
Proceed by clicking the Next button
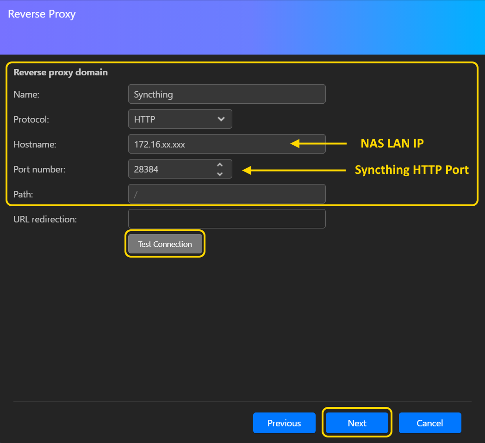point(357,423)
